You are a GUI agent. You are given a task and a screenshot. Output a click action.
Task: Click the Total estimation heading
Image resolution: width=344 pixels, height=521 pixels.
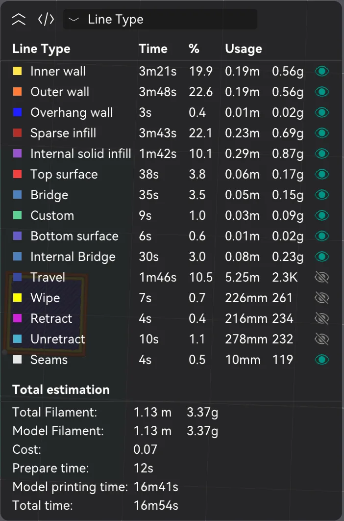pos(61,390)
